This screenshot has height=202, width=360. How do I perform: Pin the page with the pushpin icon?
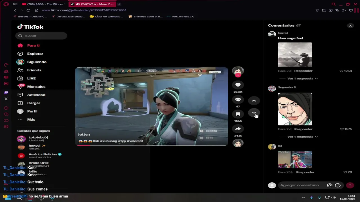(x=317, y=10)
